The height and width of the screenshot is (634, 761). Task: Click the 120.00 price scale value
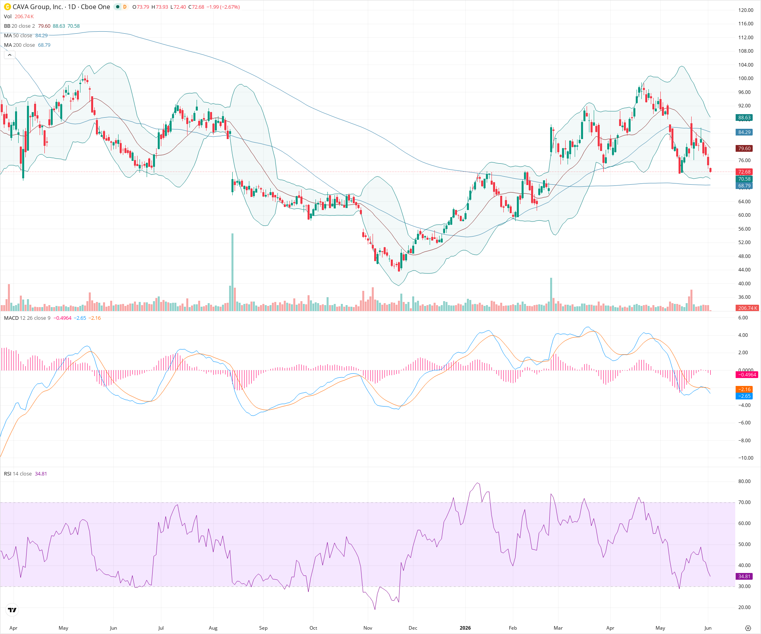coord(746,10)
